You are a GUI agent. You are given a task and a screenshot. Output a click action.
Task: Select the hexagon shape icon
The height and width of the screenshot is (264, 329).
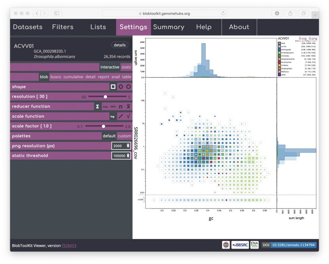121,86
